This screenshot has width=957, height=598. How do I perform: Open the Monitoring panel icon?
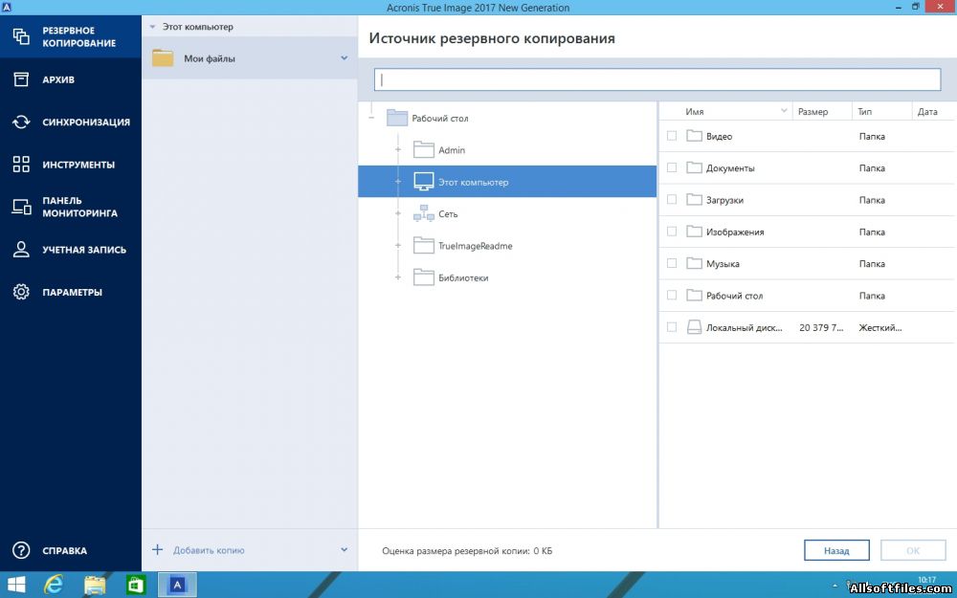pos(21,207)
